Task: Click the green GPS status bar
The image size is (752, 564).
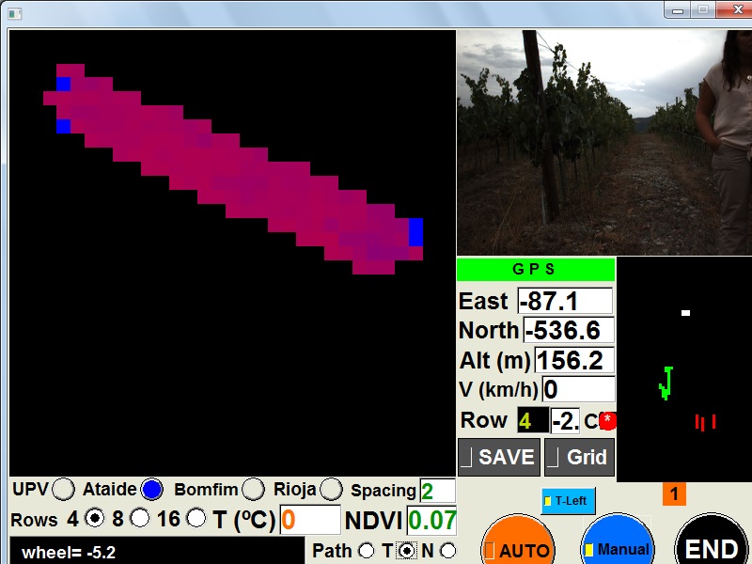Action: (x=535, y=269)
